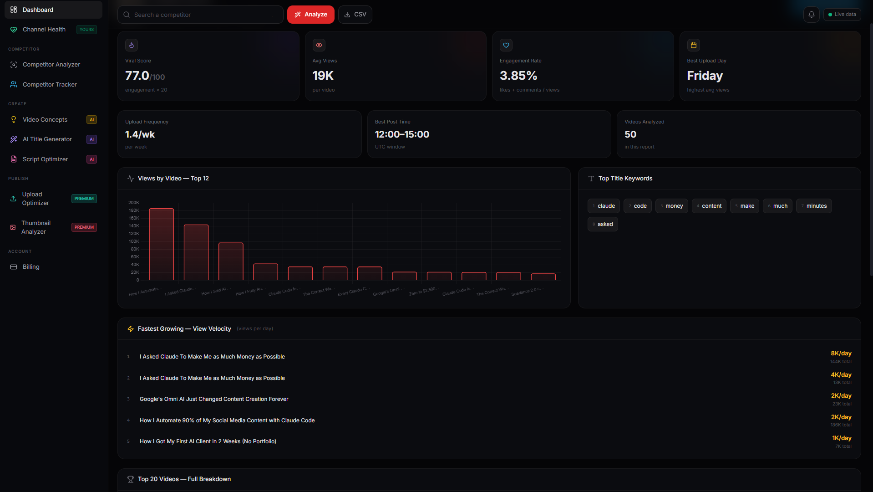Click the Engagement Rate heart icon

click(506, 45)
